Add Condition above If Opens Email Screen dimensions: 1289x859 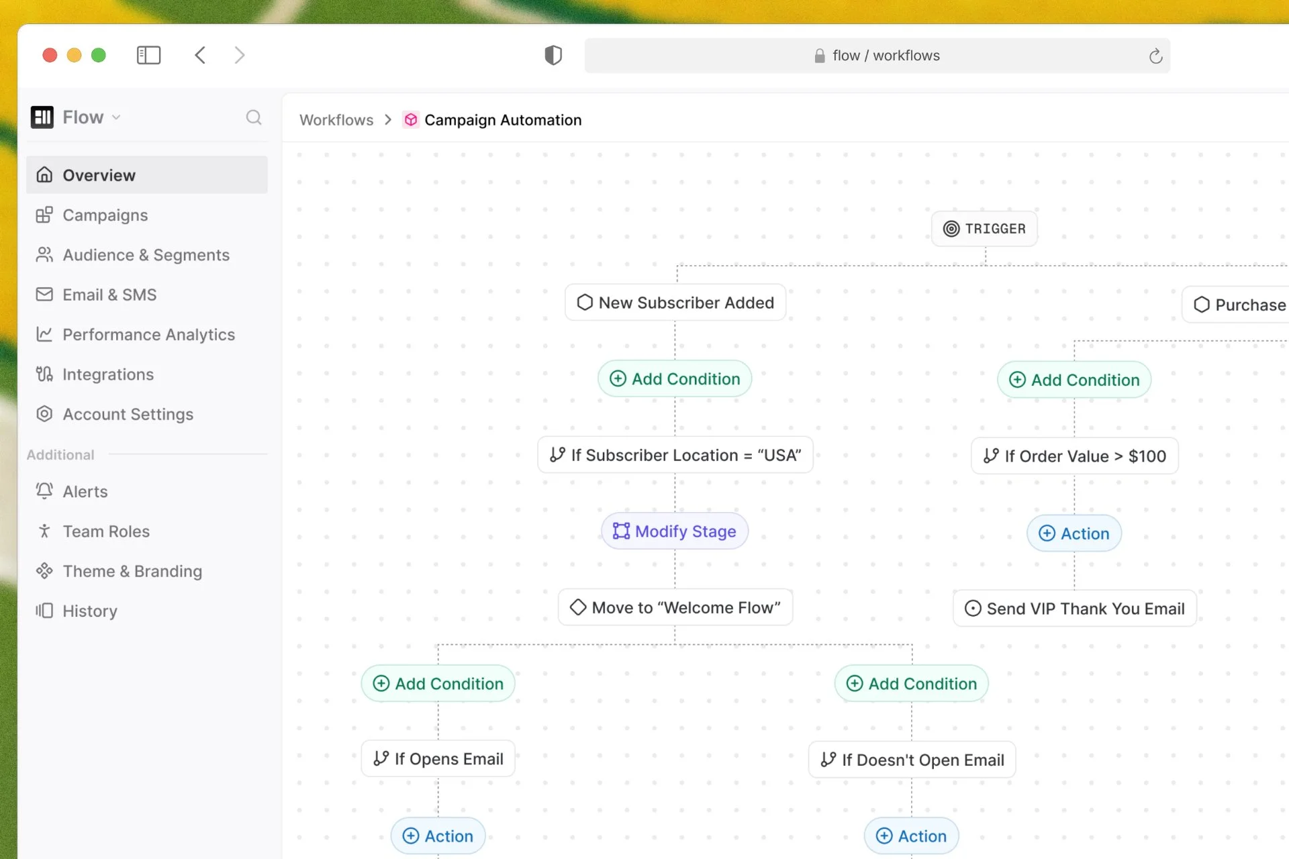[438, 684]
